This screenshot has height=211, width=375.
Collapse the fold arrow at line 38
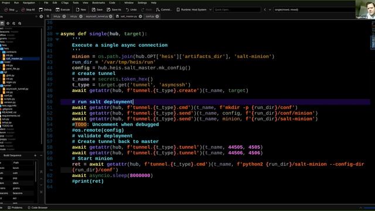click(57, 34)
